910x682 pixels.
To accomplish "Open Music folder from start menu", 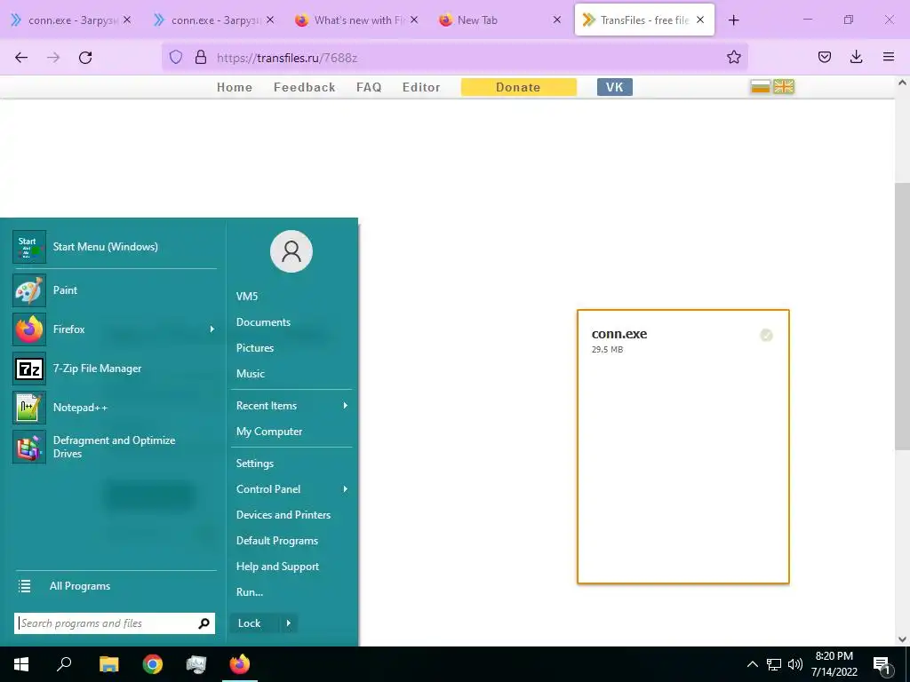I will point(250,374).
